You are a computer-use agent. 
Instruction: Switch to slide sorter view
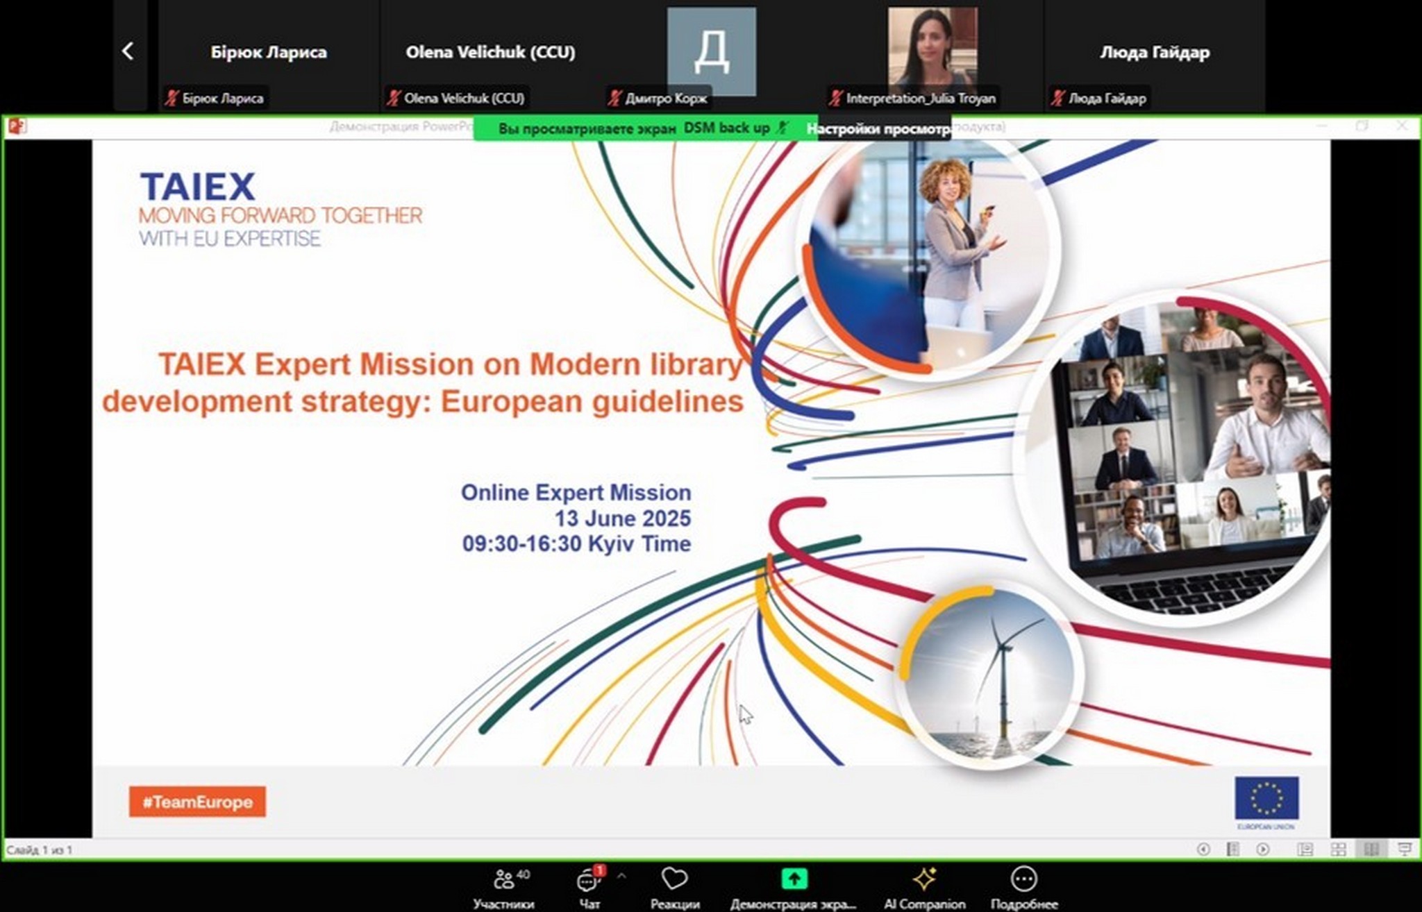click(x=1339, y=850)
